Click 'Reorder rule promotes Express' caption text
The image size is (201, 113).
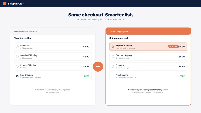pos(148,90)
